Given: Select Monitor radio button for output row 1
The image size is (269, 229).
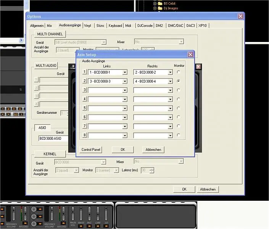Looking at the screenshot, I should pyautogui.click(x=178, y=72).
